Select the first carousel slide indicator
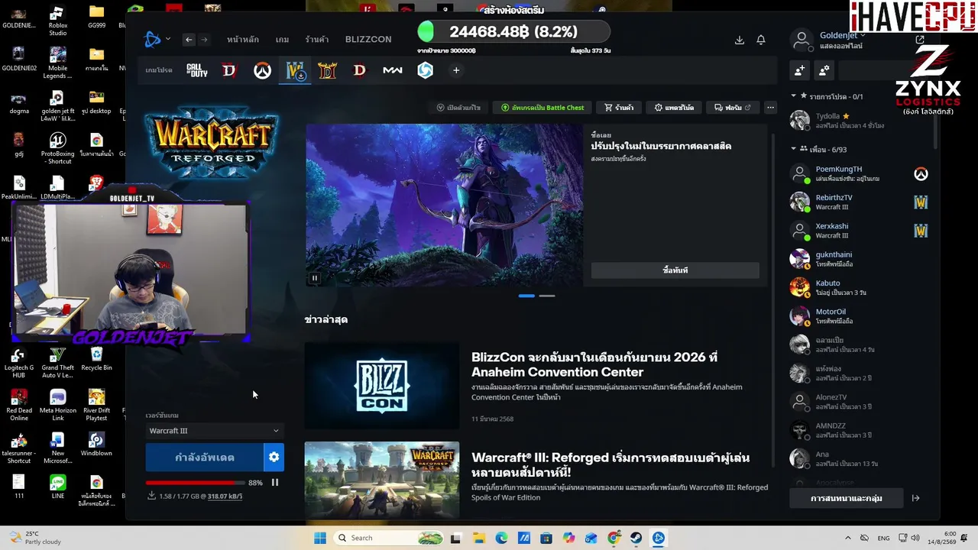978x550 pixels. [526, 296]
